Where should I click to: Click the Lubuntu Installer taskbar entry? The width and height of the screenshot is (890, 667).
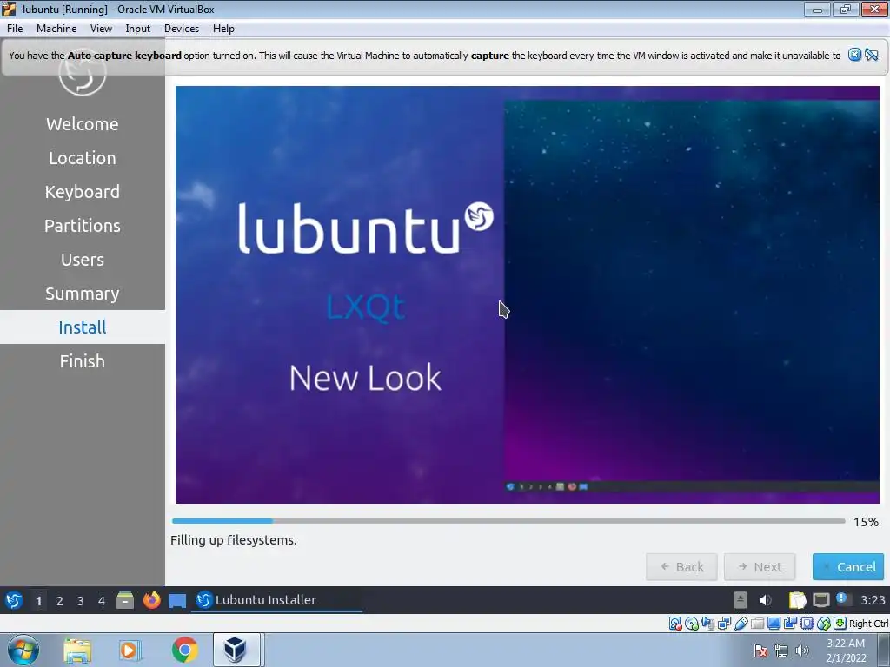tap(276, 600)
